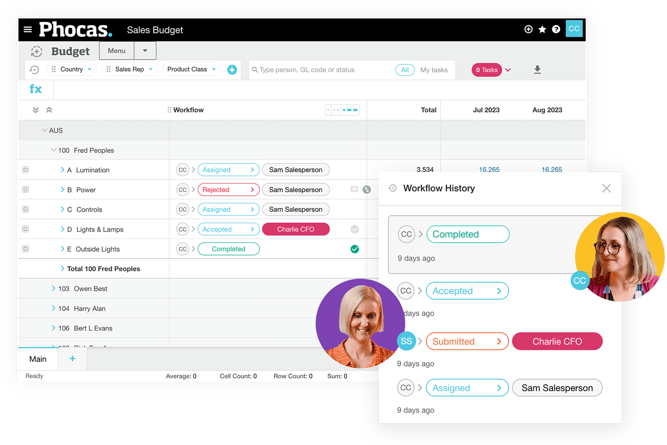
Task: Click the green check on Outside Lights row
Action: click(355, 249)
